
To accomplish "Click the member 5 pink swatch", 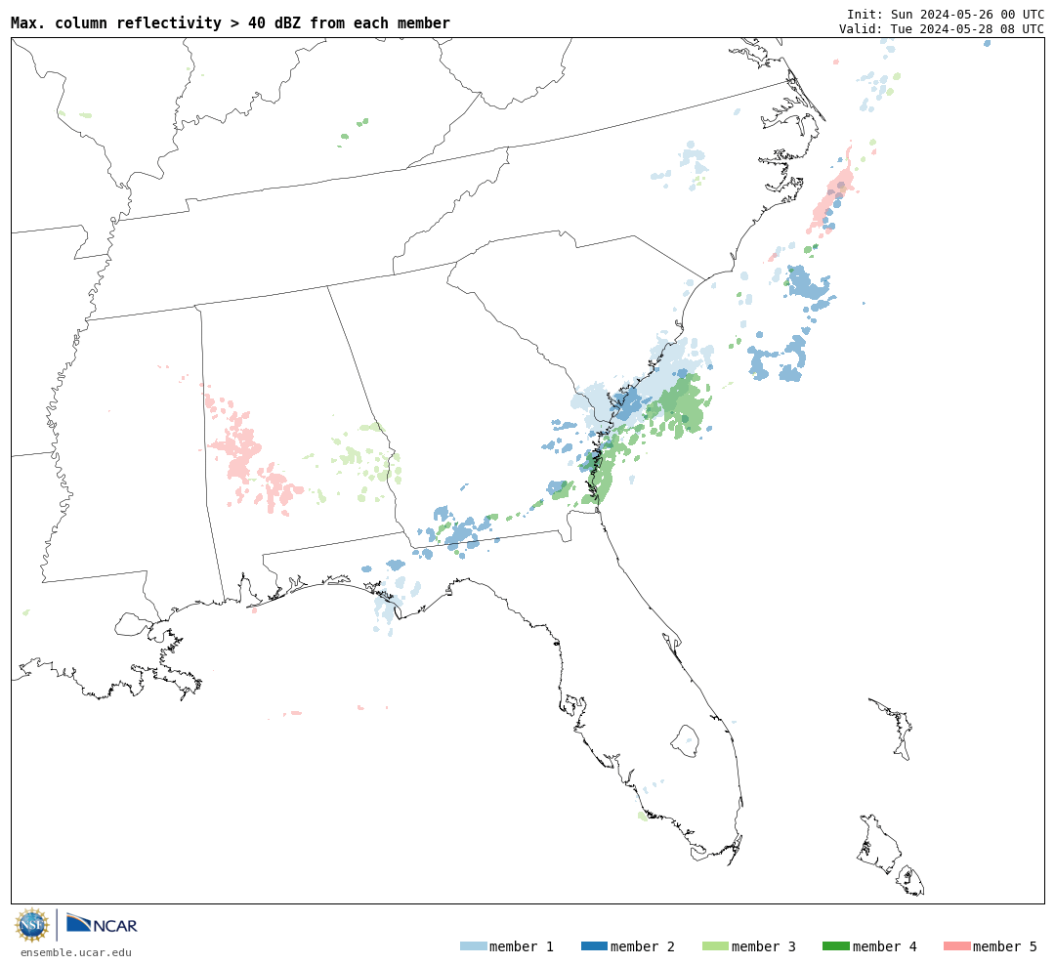I will (956, 946).
